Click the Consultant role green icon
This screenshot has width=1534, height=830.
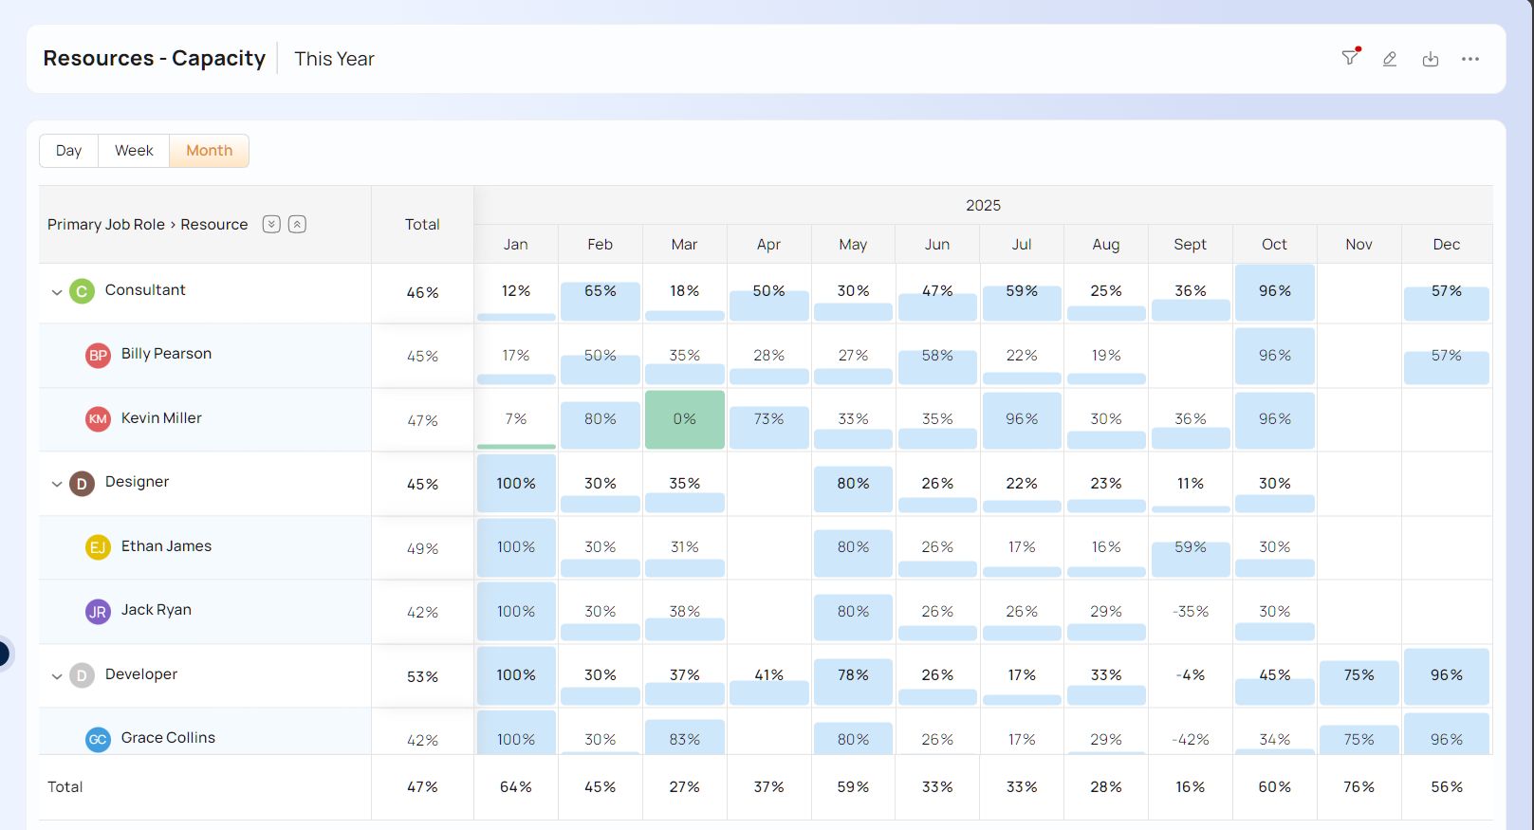pyautogui.click(x=82, y=291)
